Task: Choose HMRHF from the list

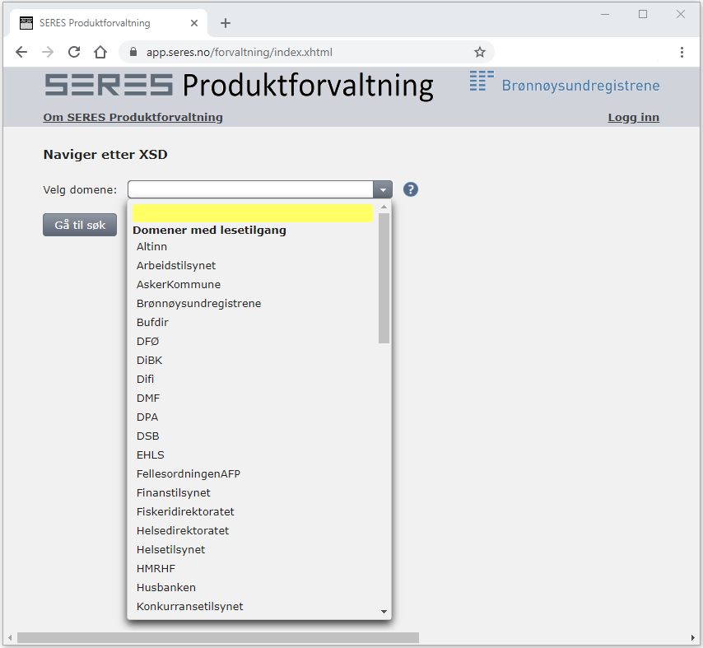Action: click(253, 569)
